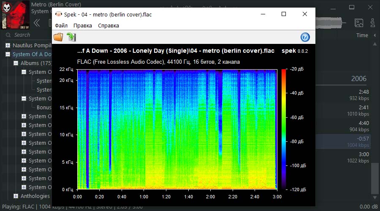The image size is (380, 211).
Task: Collapse the Albums (175) tree node
Action: pyautogui.click(x=16, y=63)
